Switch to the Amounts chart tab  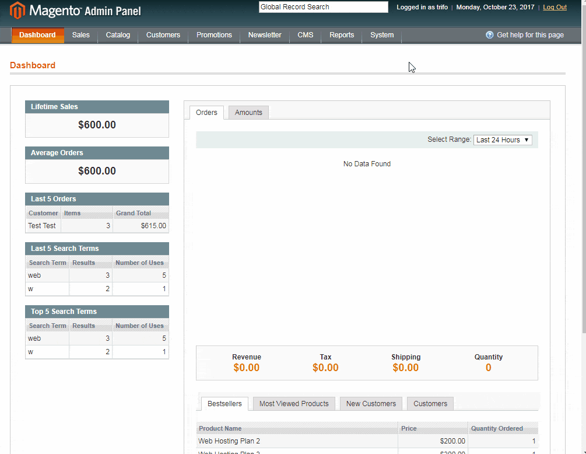click(x=248, y=113)
